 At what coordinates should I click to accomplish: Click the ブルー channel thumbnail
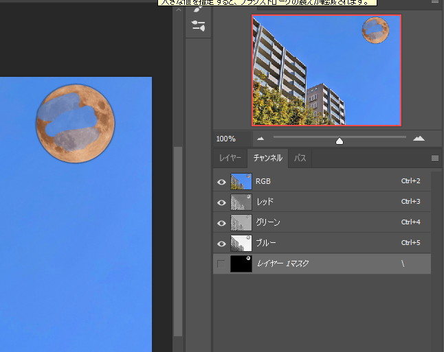pyautogui.click(x=241, y=243)
